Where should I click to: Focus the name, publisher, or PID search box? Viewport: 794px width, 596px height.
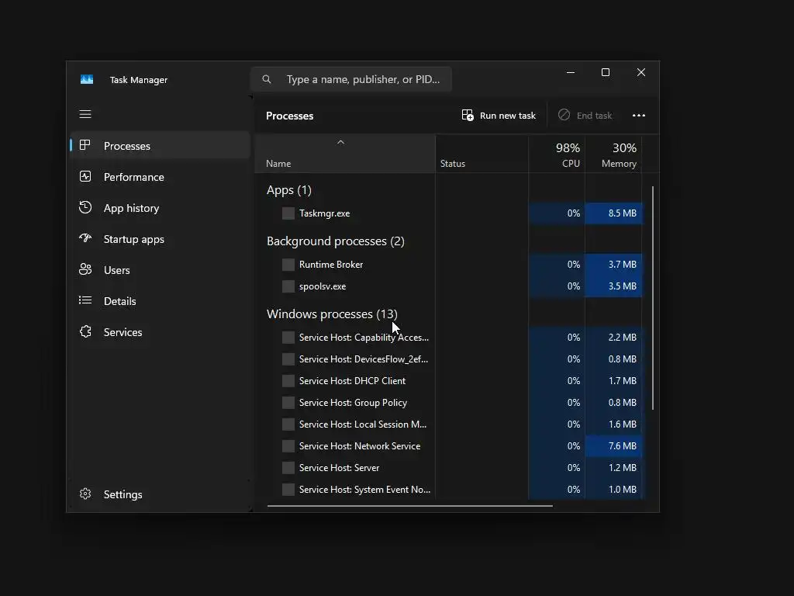click(351, 79)
